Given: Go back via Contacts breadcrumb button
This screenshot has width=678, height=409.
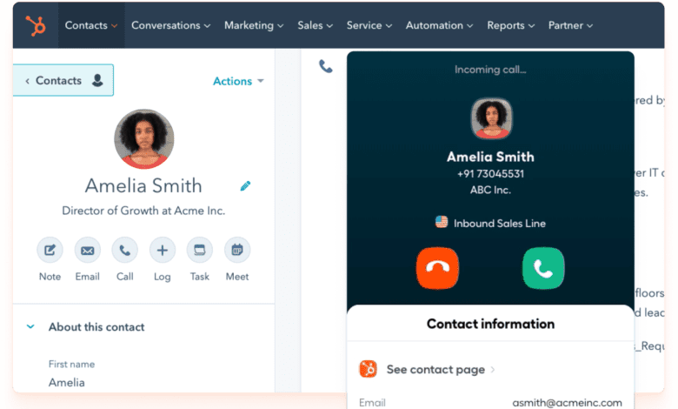Looking at the screenshot, I should [63, 81].
